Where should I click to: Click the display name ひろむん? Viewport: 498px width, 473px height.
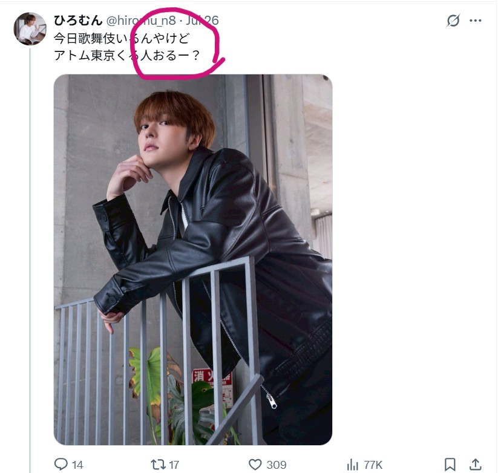(x=78, y=21)
